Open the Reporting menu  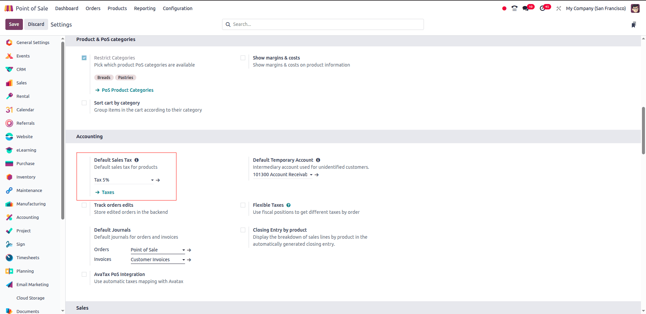[x=145, y=8]
